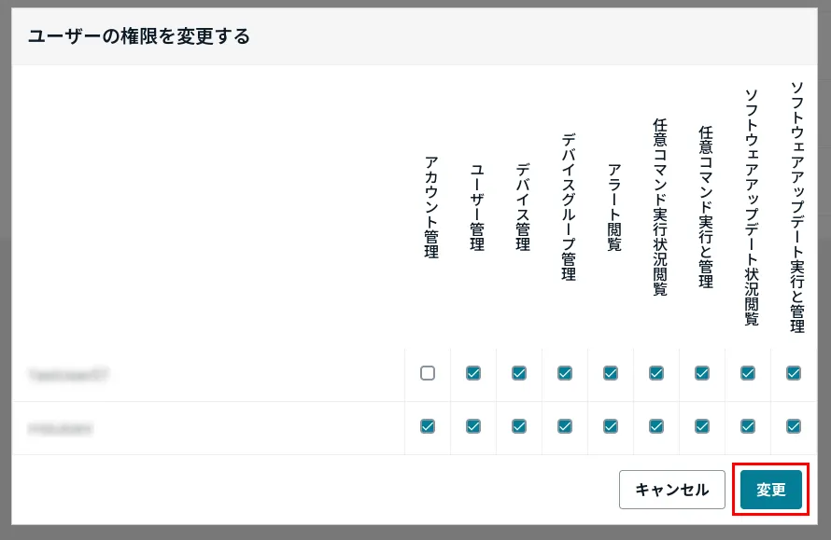Dismiss the dialog via キャンセル
Screen dimensions: 831x540
tap(672, 489)
